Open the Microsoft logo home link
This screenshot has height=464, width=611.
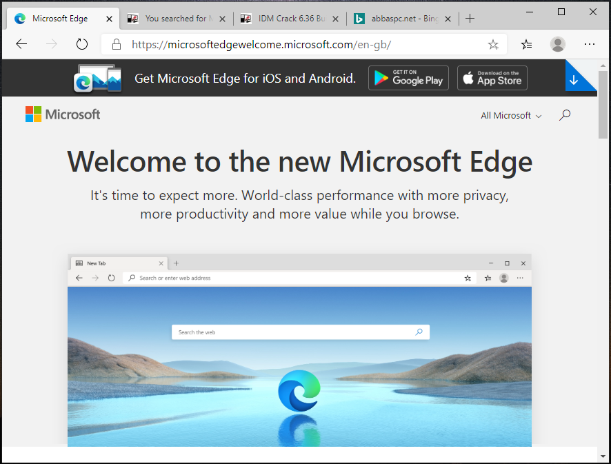click(x=63, y=114)
